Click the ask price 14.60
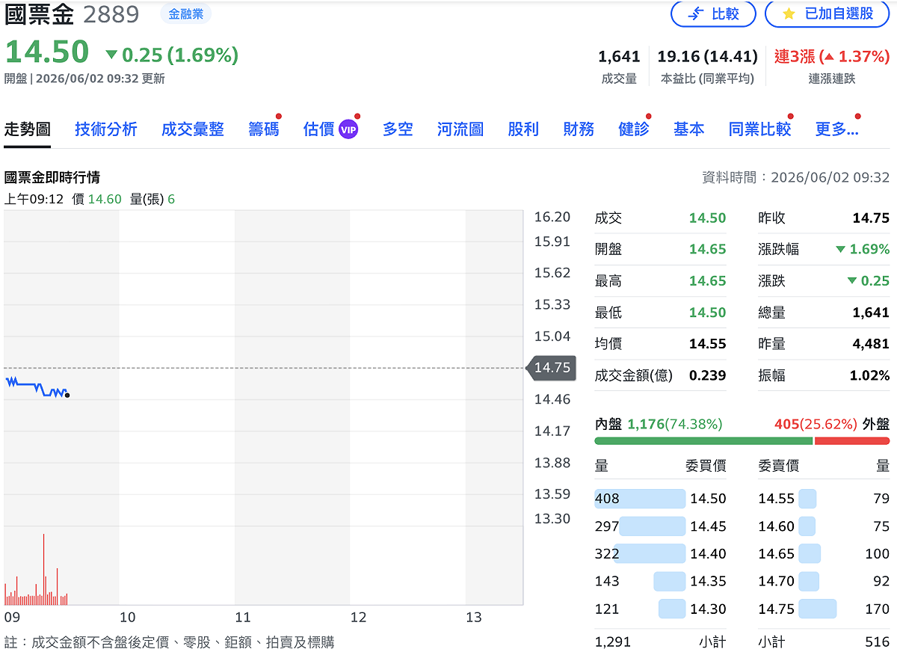The height and width of the screenshot is (652, 897). click(x=777, y=526)
